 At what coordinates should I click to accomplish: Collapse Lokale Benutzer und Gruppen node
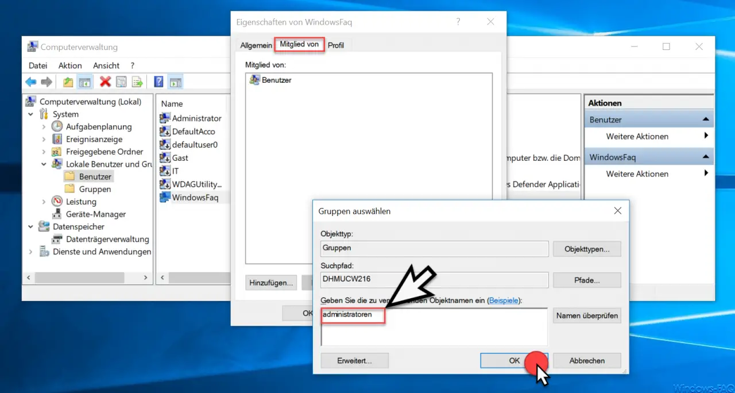pos(44,164)
